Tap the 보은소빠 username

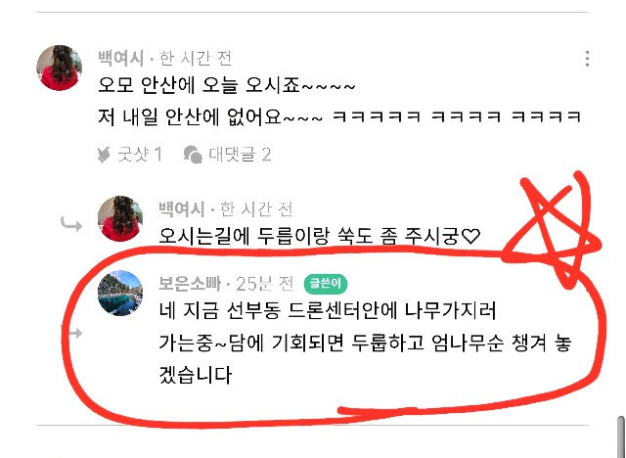[x=190, y=284]
